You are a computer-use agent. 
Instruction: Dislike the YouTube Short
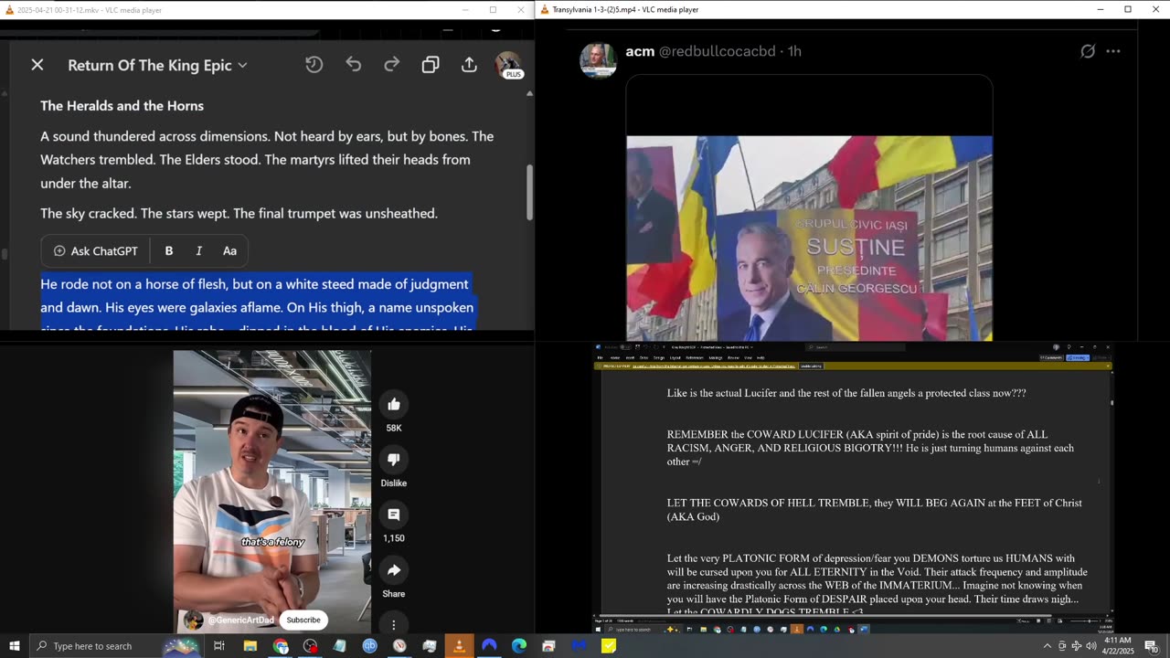394,460
